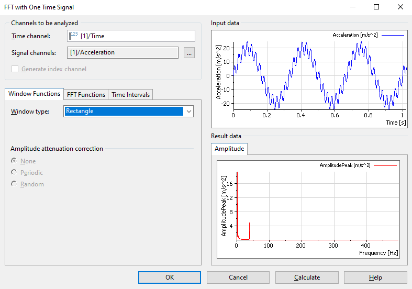
Task: Expand the Window type dropdown
Action: (x=188, y=111)
